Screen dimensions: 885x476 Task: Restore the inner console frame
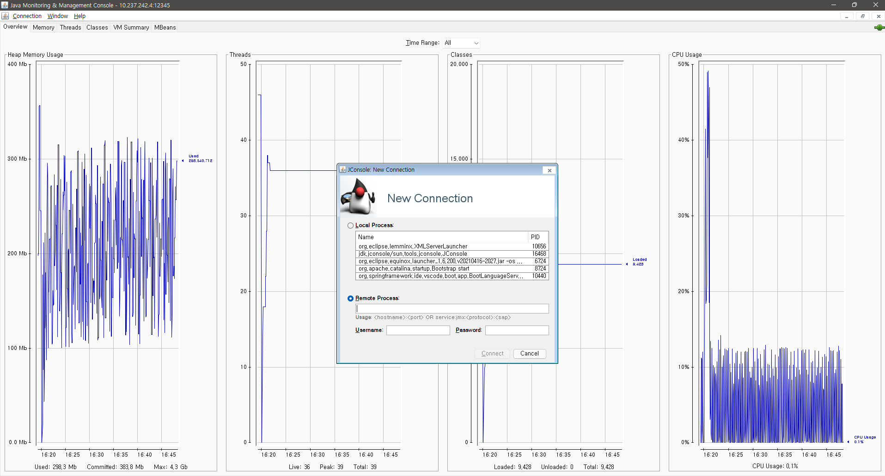(862, 16)
